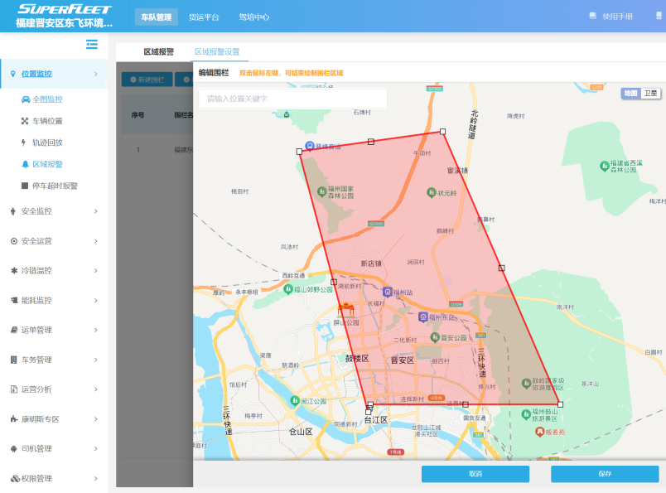This screenshot has height=493, width=666.
Task: Click the lightning icon beside 轨迹回放
Action: point(25,143)
